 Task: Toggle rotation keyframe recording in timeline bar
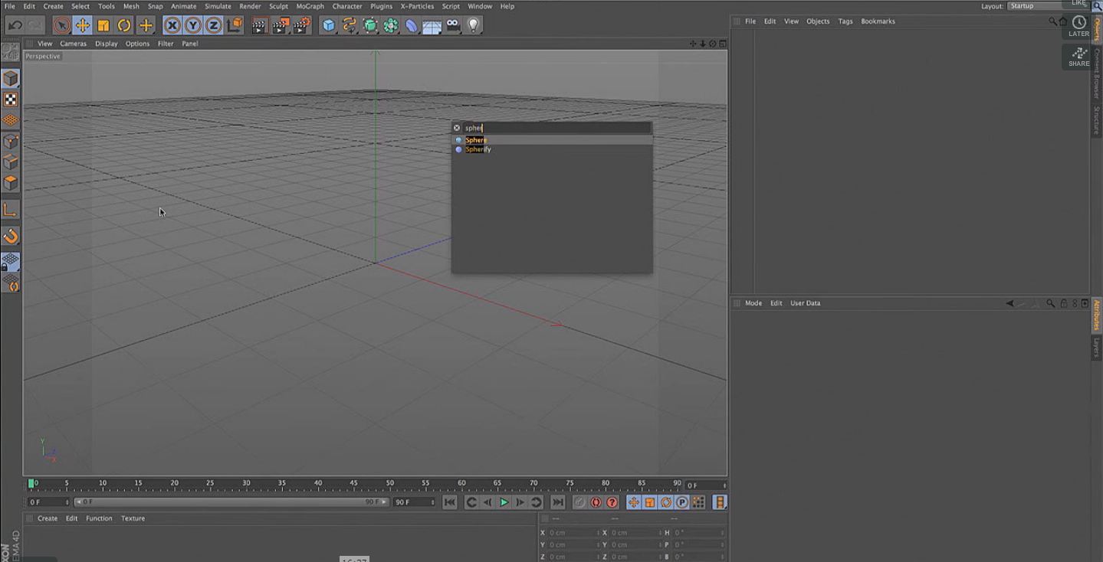[x=665, y=502]
